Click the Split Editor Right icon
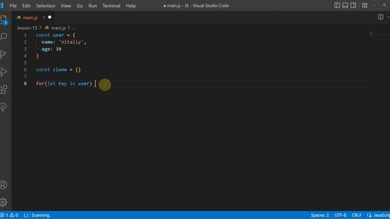This screenshot has width=390, height=219. [380, 17]
